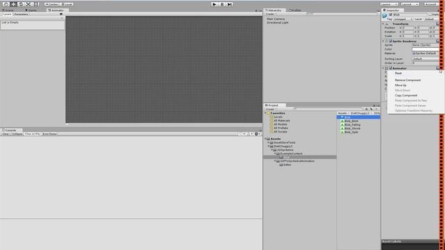Image resolution: width=445 pixels, height=250 pixels.
Task: Open the Project Create dropdown
Action: coord(270,109)
